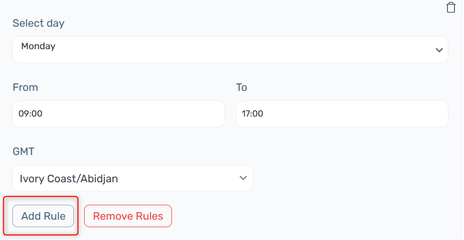Select the 'Select day' label
The width and height of the screenshot is (464, 240).
[39, 24]
